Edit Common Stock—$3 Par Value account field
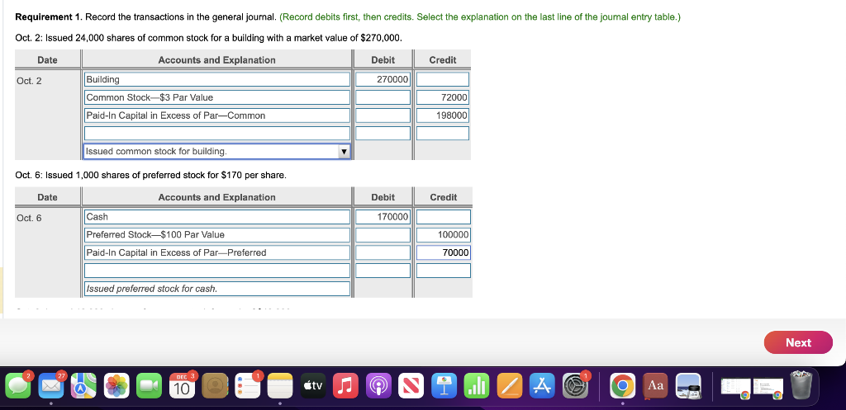The height and width of the screenshot is (410, 846). [x=217, y=97]
